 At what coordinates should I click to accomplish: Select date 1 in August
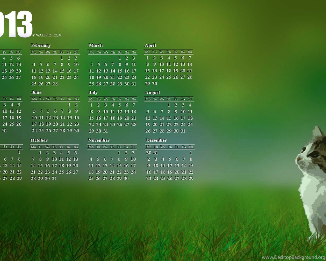(x=169, y=105)
